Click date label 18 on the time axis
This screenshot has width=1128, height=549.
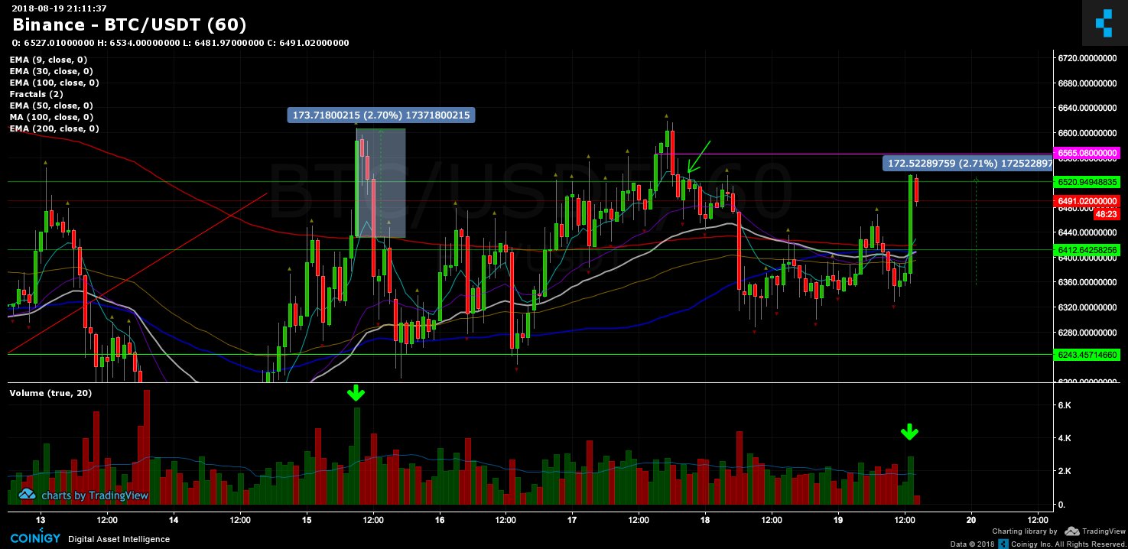pyautogui.click(x=705, y=519)
